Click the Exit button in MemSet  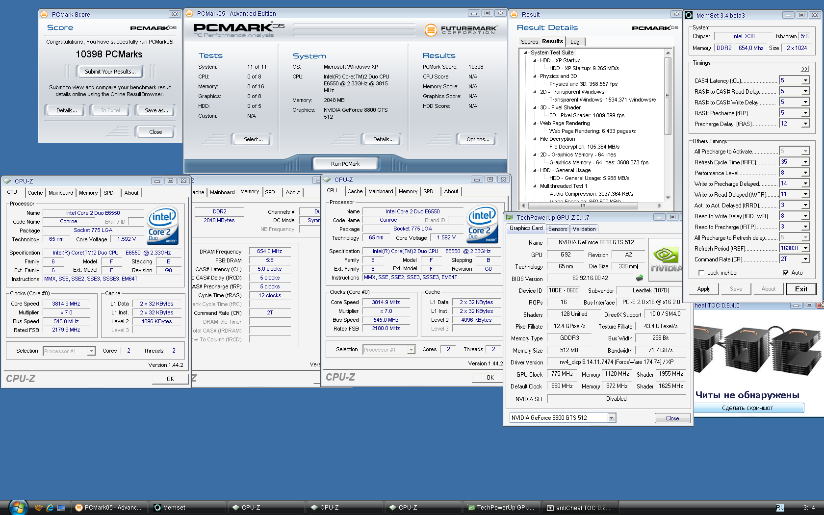(x=801, y=289)
